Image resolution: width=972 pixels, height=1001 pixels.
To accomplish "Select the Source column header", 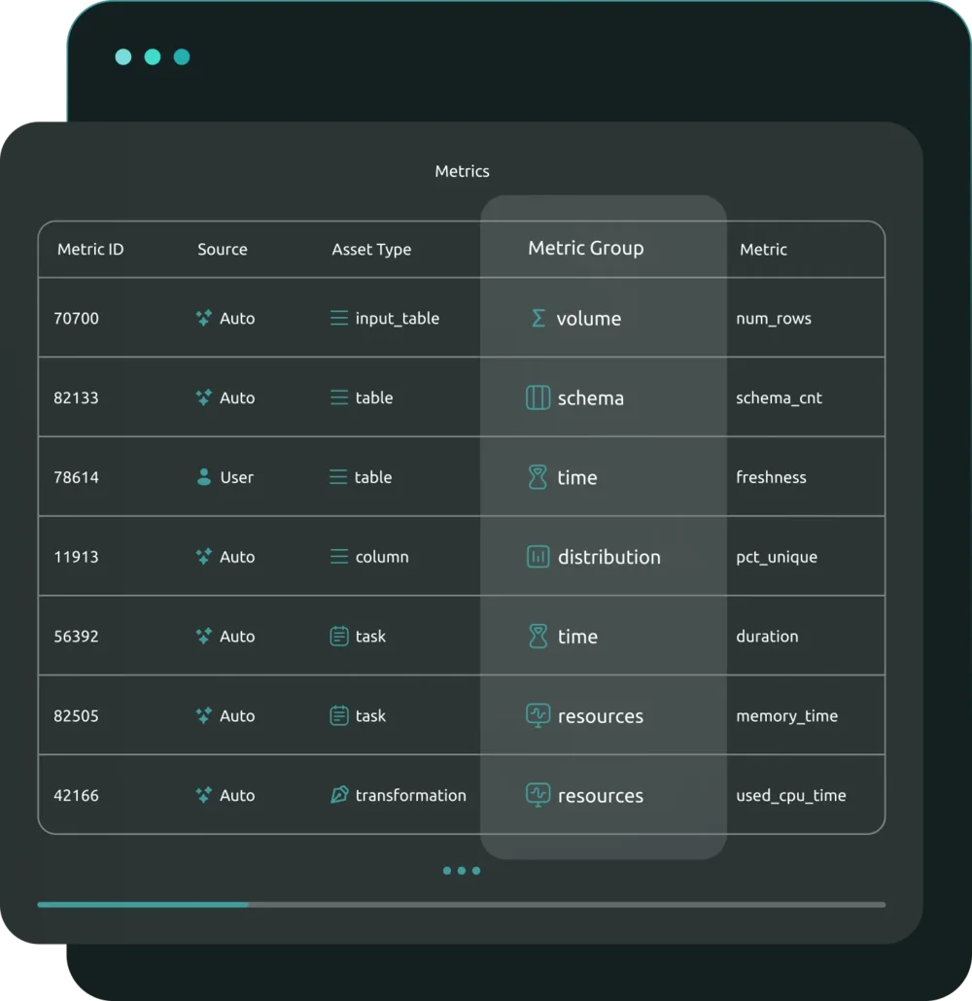I will [x=222, y=249].
